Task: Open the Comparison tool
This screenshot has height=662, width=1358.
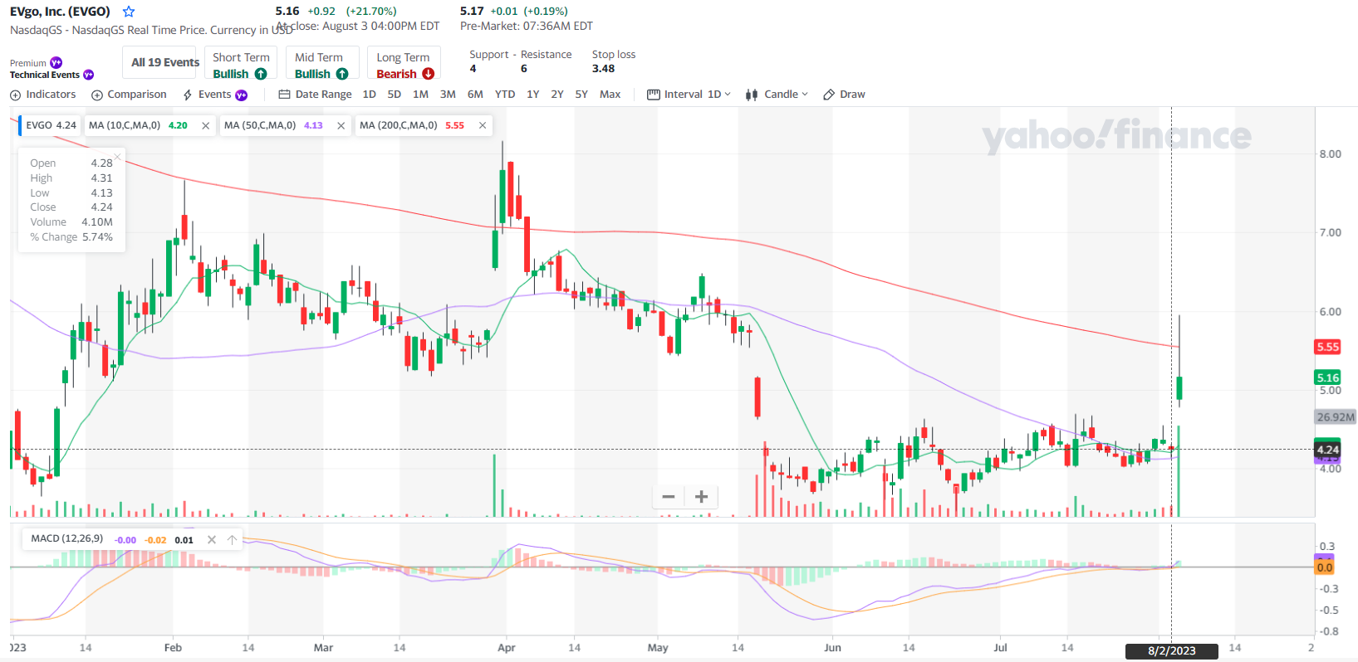Action: click(x=129, y=95)
